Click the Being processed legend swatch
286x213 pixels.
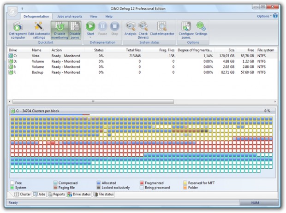pos(142,188)
